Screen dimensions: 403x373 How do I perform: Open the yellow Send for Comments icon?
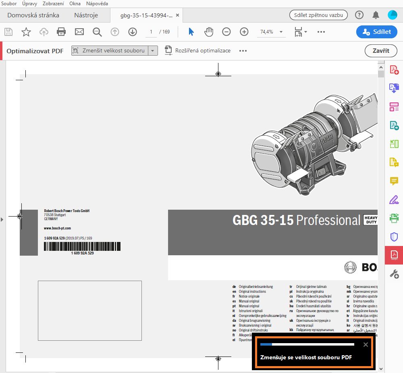click(x=394, y=163)
